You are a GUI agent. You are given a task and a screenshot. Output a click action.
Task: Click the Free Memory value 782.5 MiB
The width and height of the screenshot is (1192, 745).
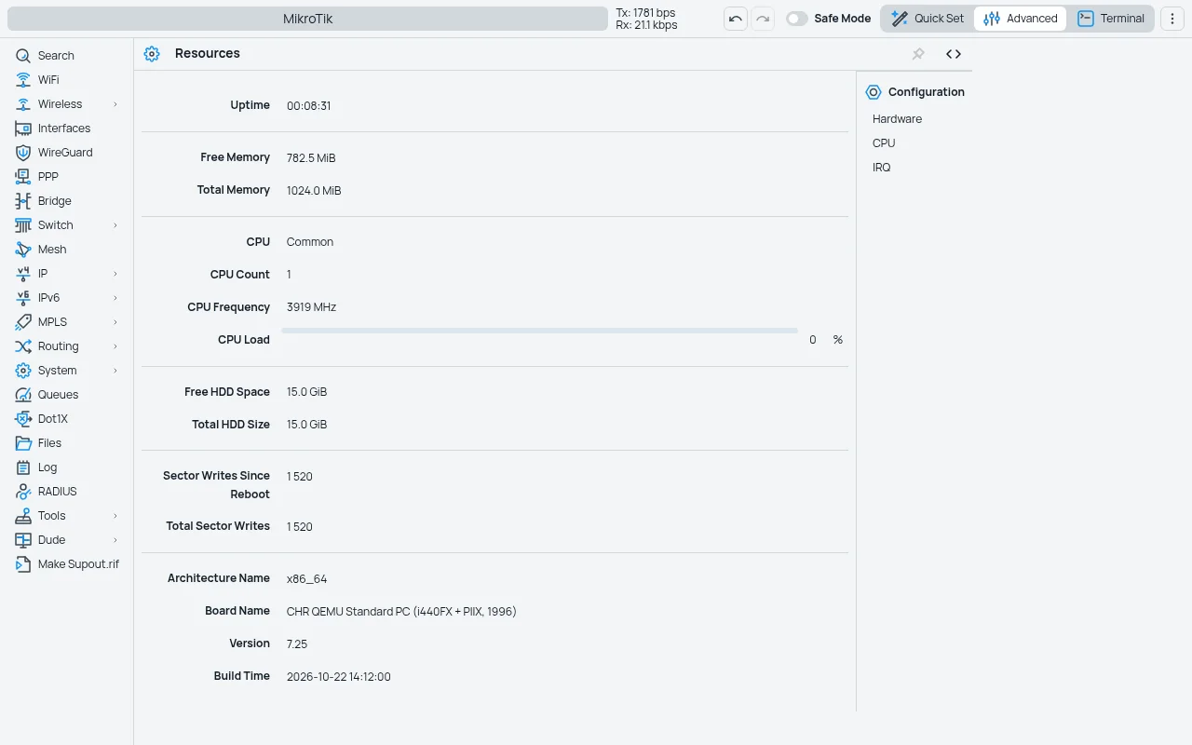pyautogui.click(x=311, y=158)
